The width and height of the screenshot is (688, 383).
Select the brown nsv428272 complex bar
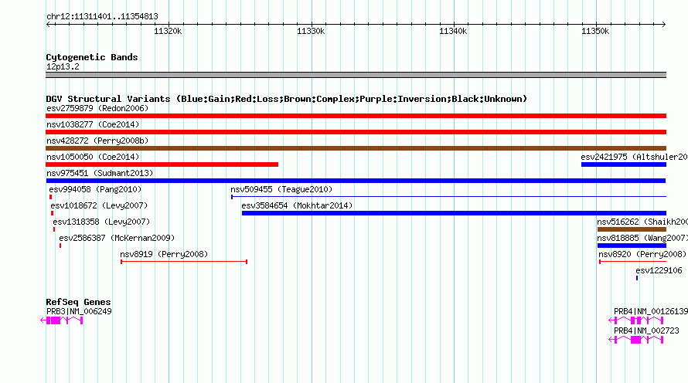pos(356,148)
